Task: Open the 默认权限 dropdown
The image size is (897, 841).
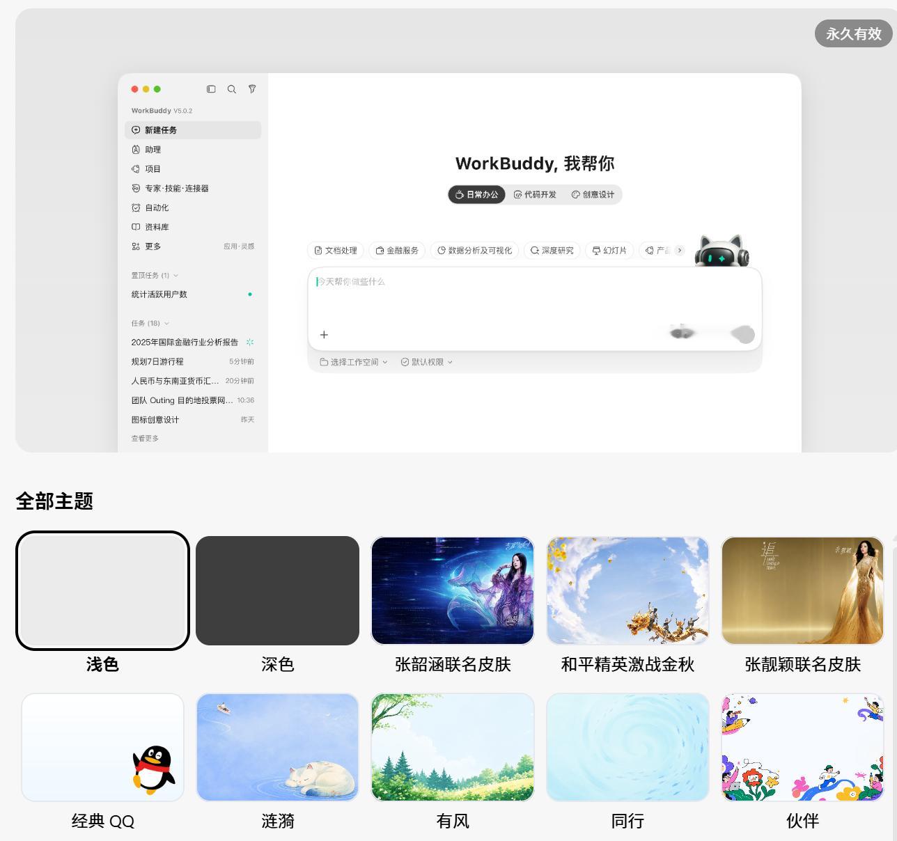Action: (x=427, y=362)
